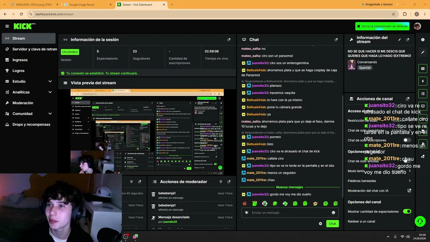Click the list icon in the right rail

click(423, 93)
